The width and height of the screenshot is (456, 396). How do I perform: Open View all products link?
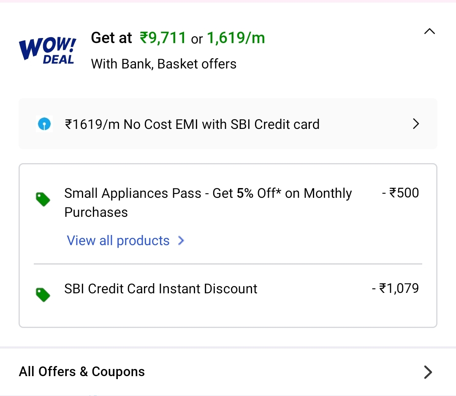tap(118, 240)
